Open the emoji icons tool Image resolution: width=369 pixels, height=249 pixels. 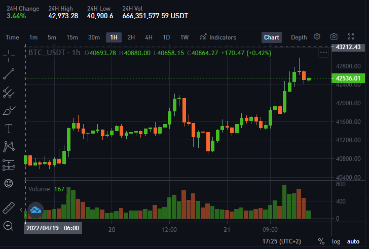tap(9, 183)
